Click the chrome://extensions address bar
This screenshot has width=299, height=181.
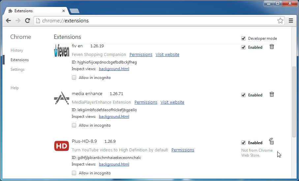point(159,20)
